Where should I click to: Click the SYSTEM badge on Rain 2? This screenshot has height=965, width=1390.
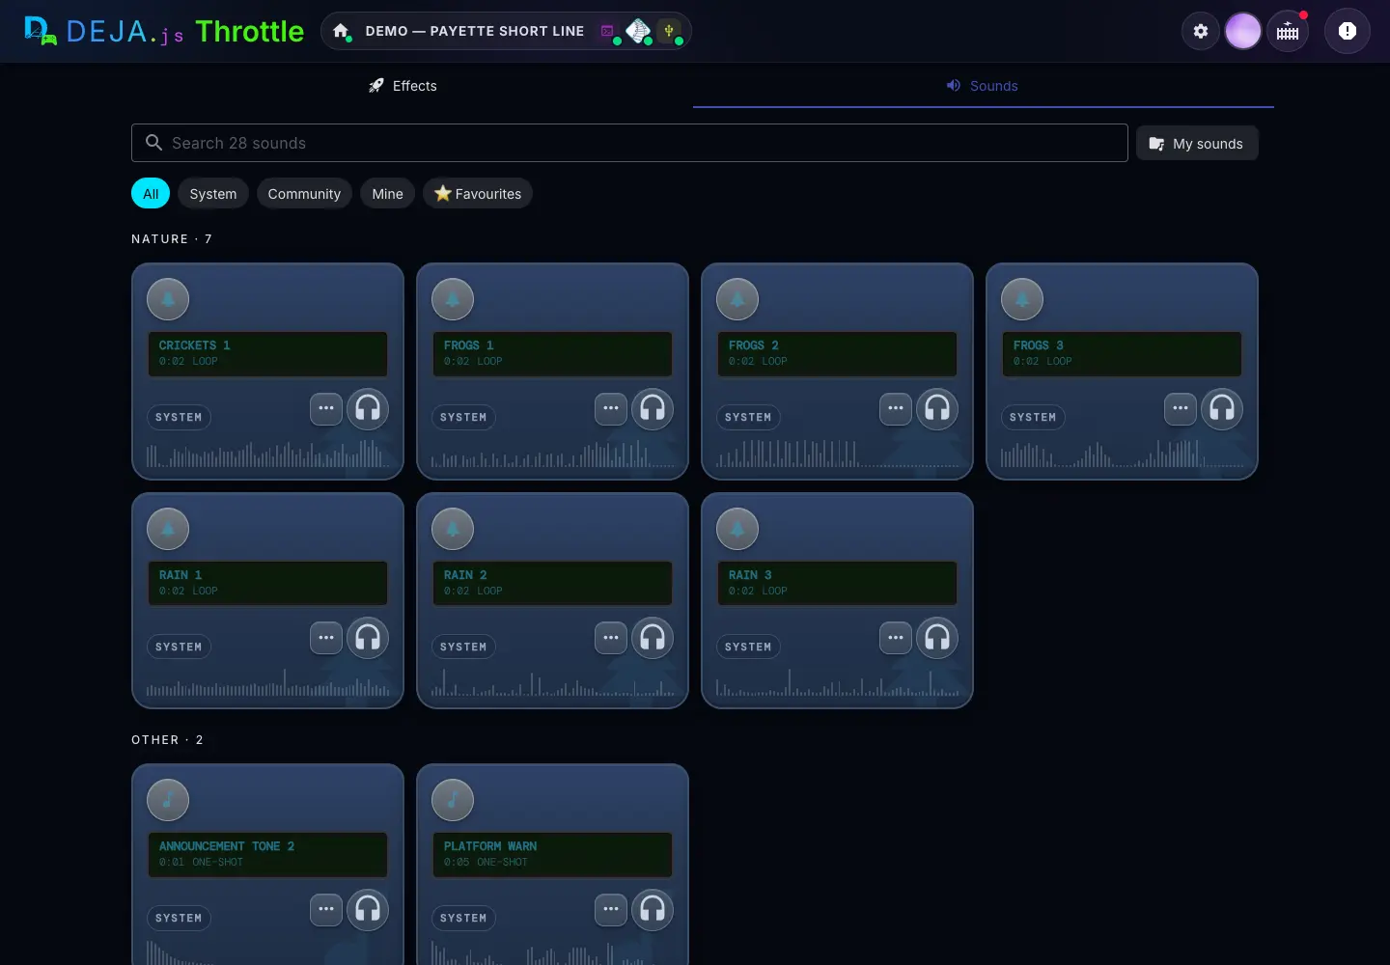click(x=463, y=647)
